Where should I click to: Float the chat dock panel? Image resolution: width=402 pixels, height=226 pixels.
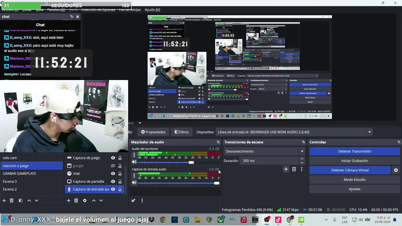pos(72,17)
